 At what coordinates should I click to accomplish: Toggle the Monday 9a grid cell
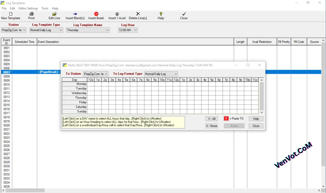155,84
